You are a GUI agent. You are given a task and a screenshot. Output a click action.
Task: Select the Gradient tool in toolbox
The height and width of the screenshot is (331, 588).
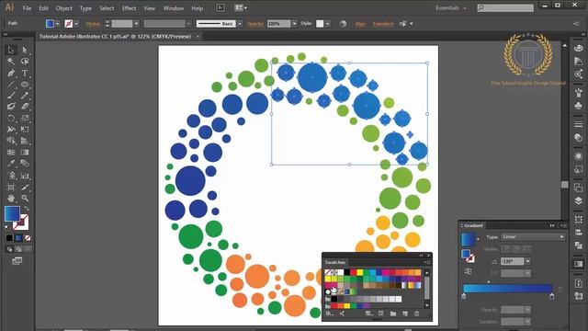(x=25, y=153)
